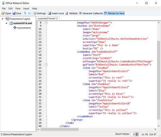Decrease Zoom Factor with the down stepper
The width and height of the screenshot is (161, 137).
(x=137, y=135)
